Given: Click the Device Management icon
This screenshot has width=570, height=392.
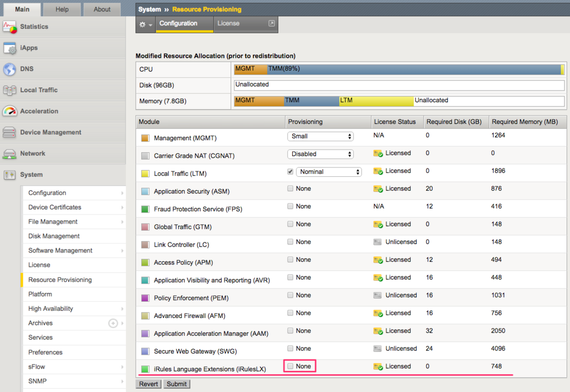Looking at the screenshot, I should click(x=9, y=132).
